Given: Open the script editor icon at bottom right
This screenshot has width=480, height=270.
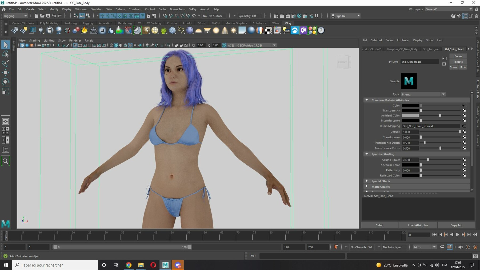Looking at the screenshot, I should point(475,256).
